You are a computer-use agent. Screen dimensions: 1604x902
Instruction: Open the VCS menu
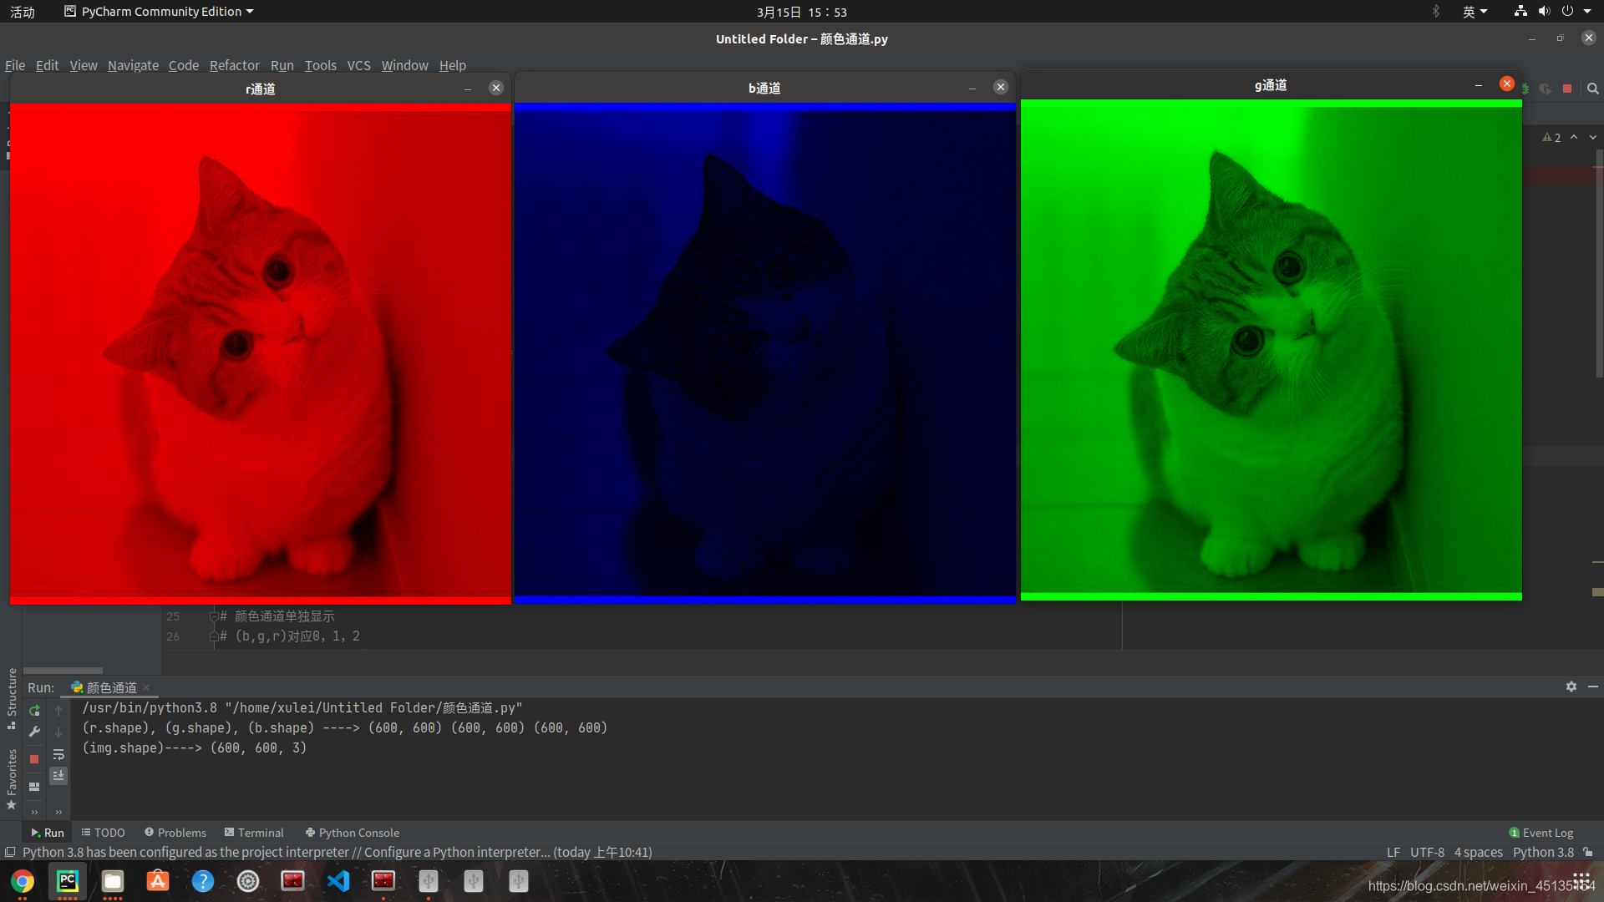(x=358, y=65)
